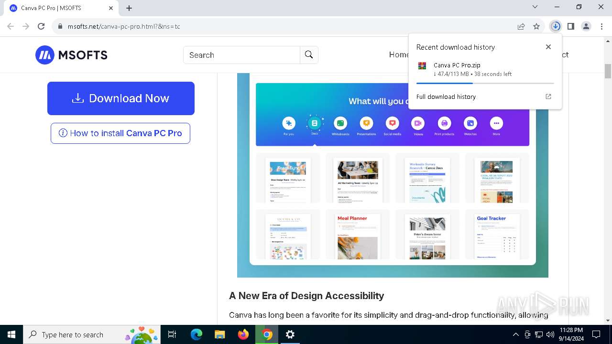Open a new Chrome tab
This screenshot has width=612, height=344.
point(129,8)
